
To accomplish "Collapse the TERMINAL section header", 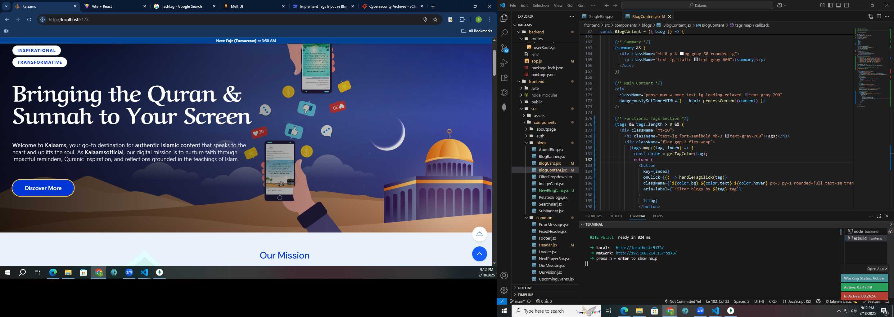I will pyautogui.click(x=594, y=225).
